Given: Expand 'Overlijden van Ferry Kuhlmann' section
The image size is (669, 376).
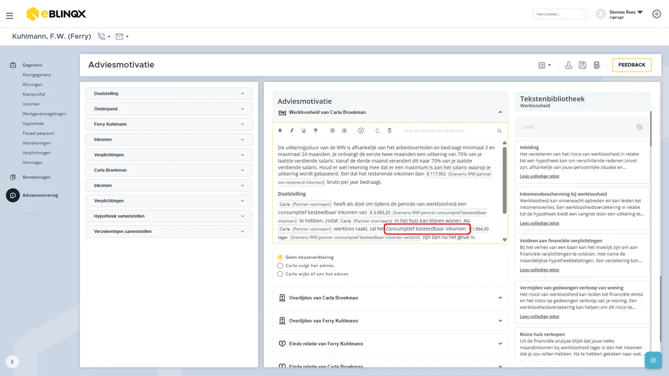Looking at the screenshot, I should [390, 321].
